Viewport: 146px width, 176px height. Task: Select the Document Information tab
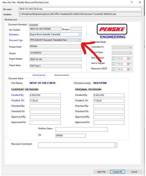point(18,25)
